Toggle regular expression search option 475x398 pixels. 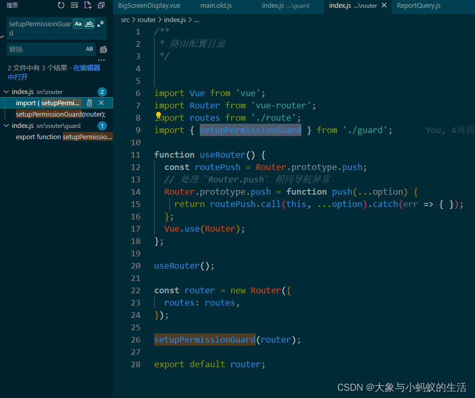coord(101,24)
